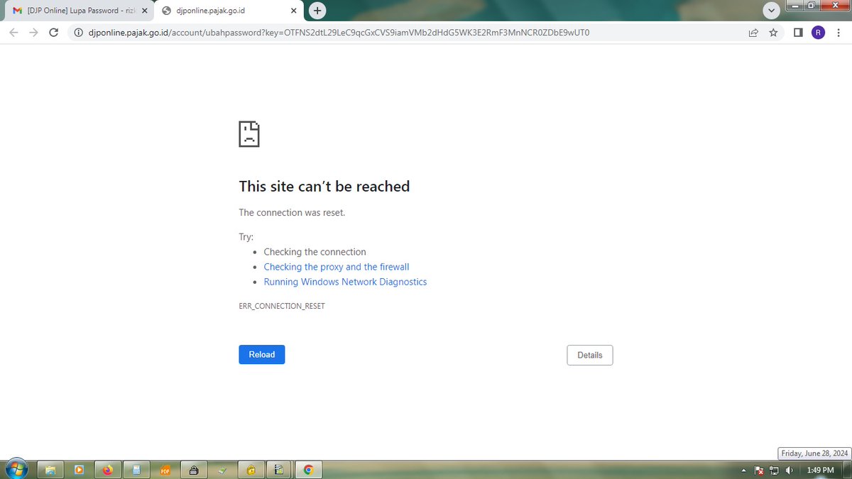Open the purple R profile avatar

click(x=818, y=33)
